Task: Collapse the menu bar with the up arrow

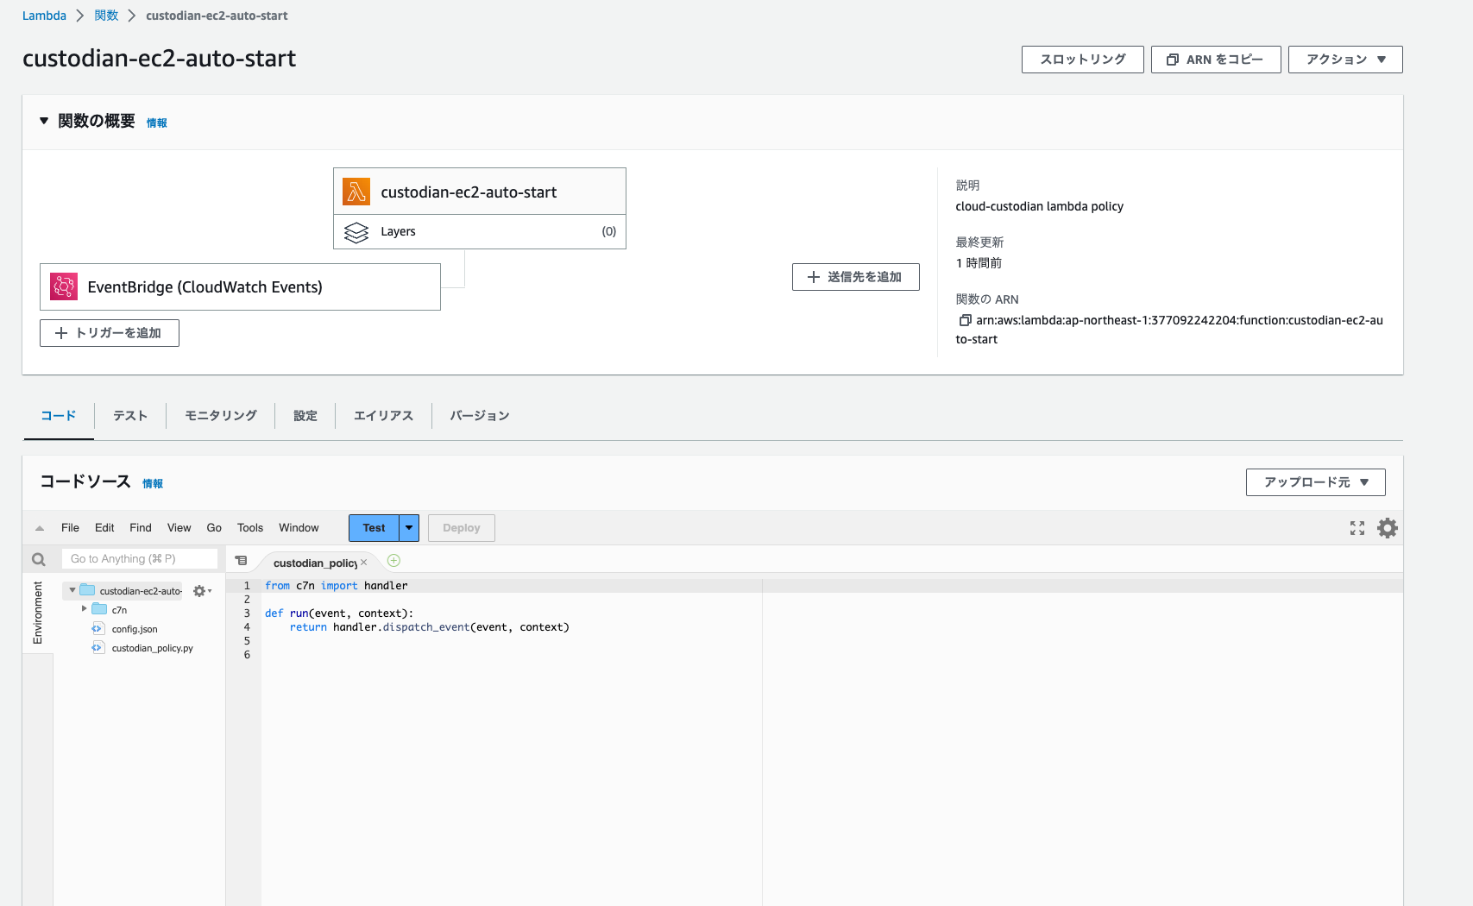Action: click(x=40, y=528)
